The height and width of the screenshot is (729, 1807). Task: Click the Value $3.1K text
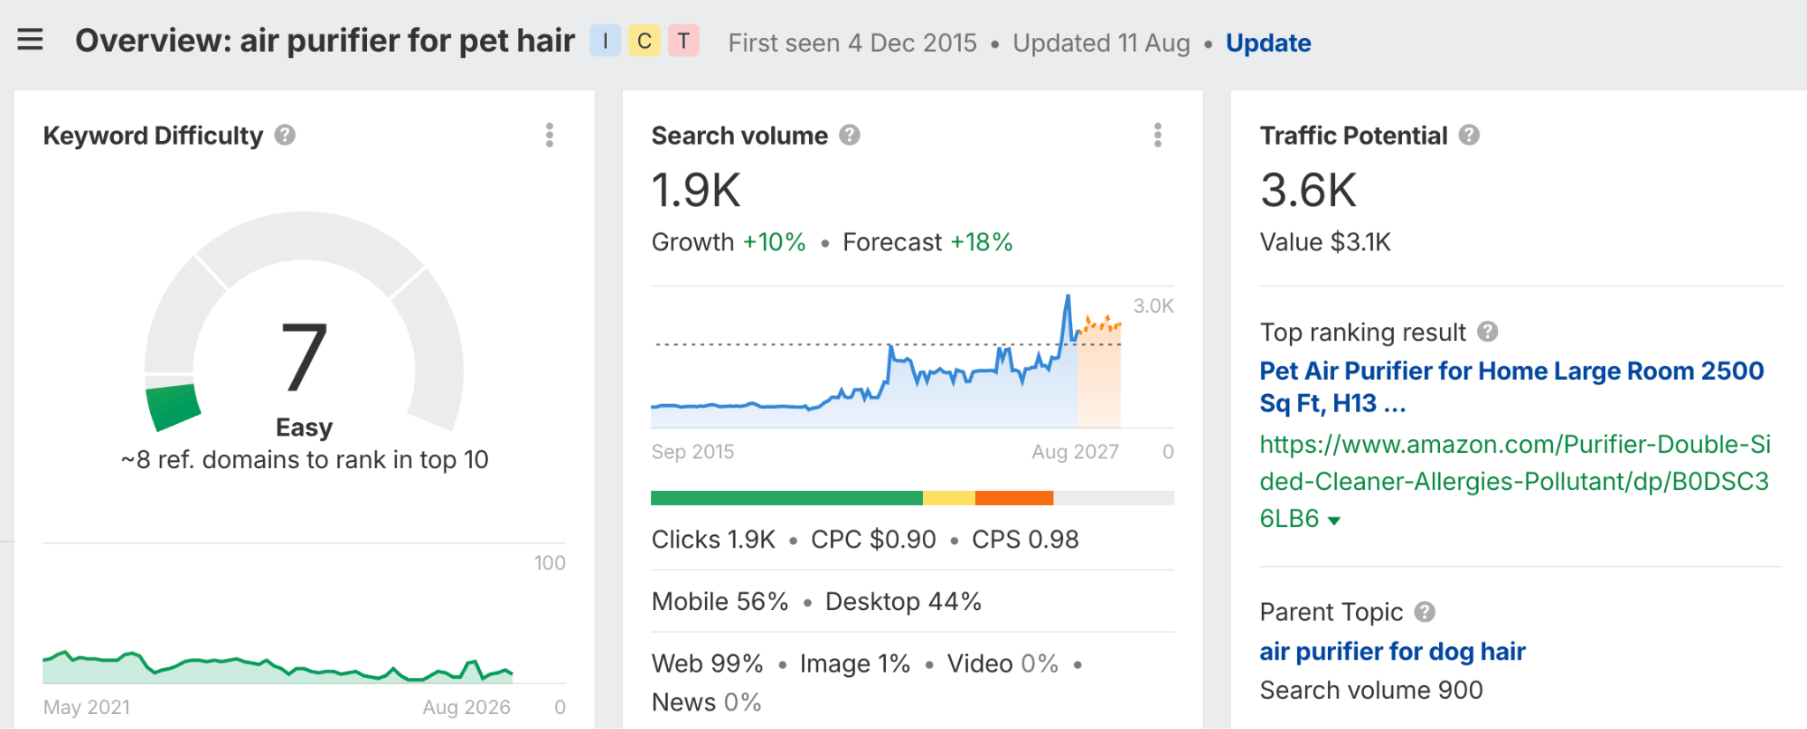(1325, 242)
